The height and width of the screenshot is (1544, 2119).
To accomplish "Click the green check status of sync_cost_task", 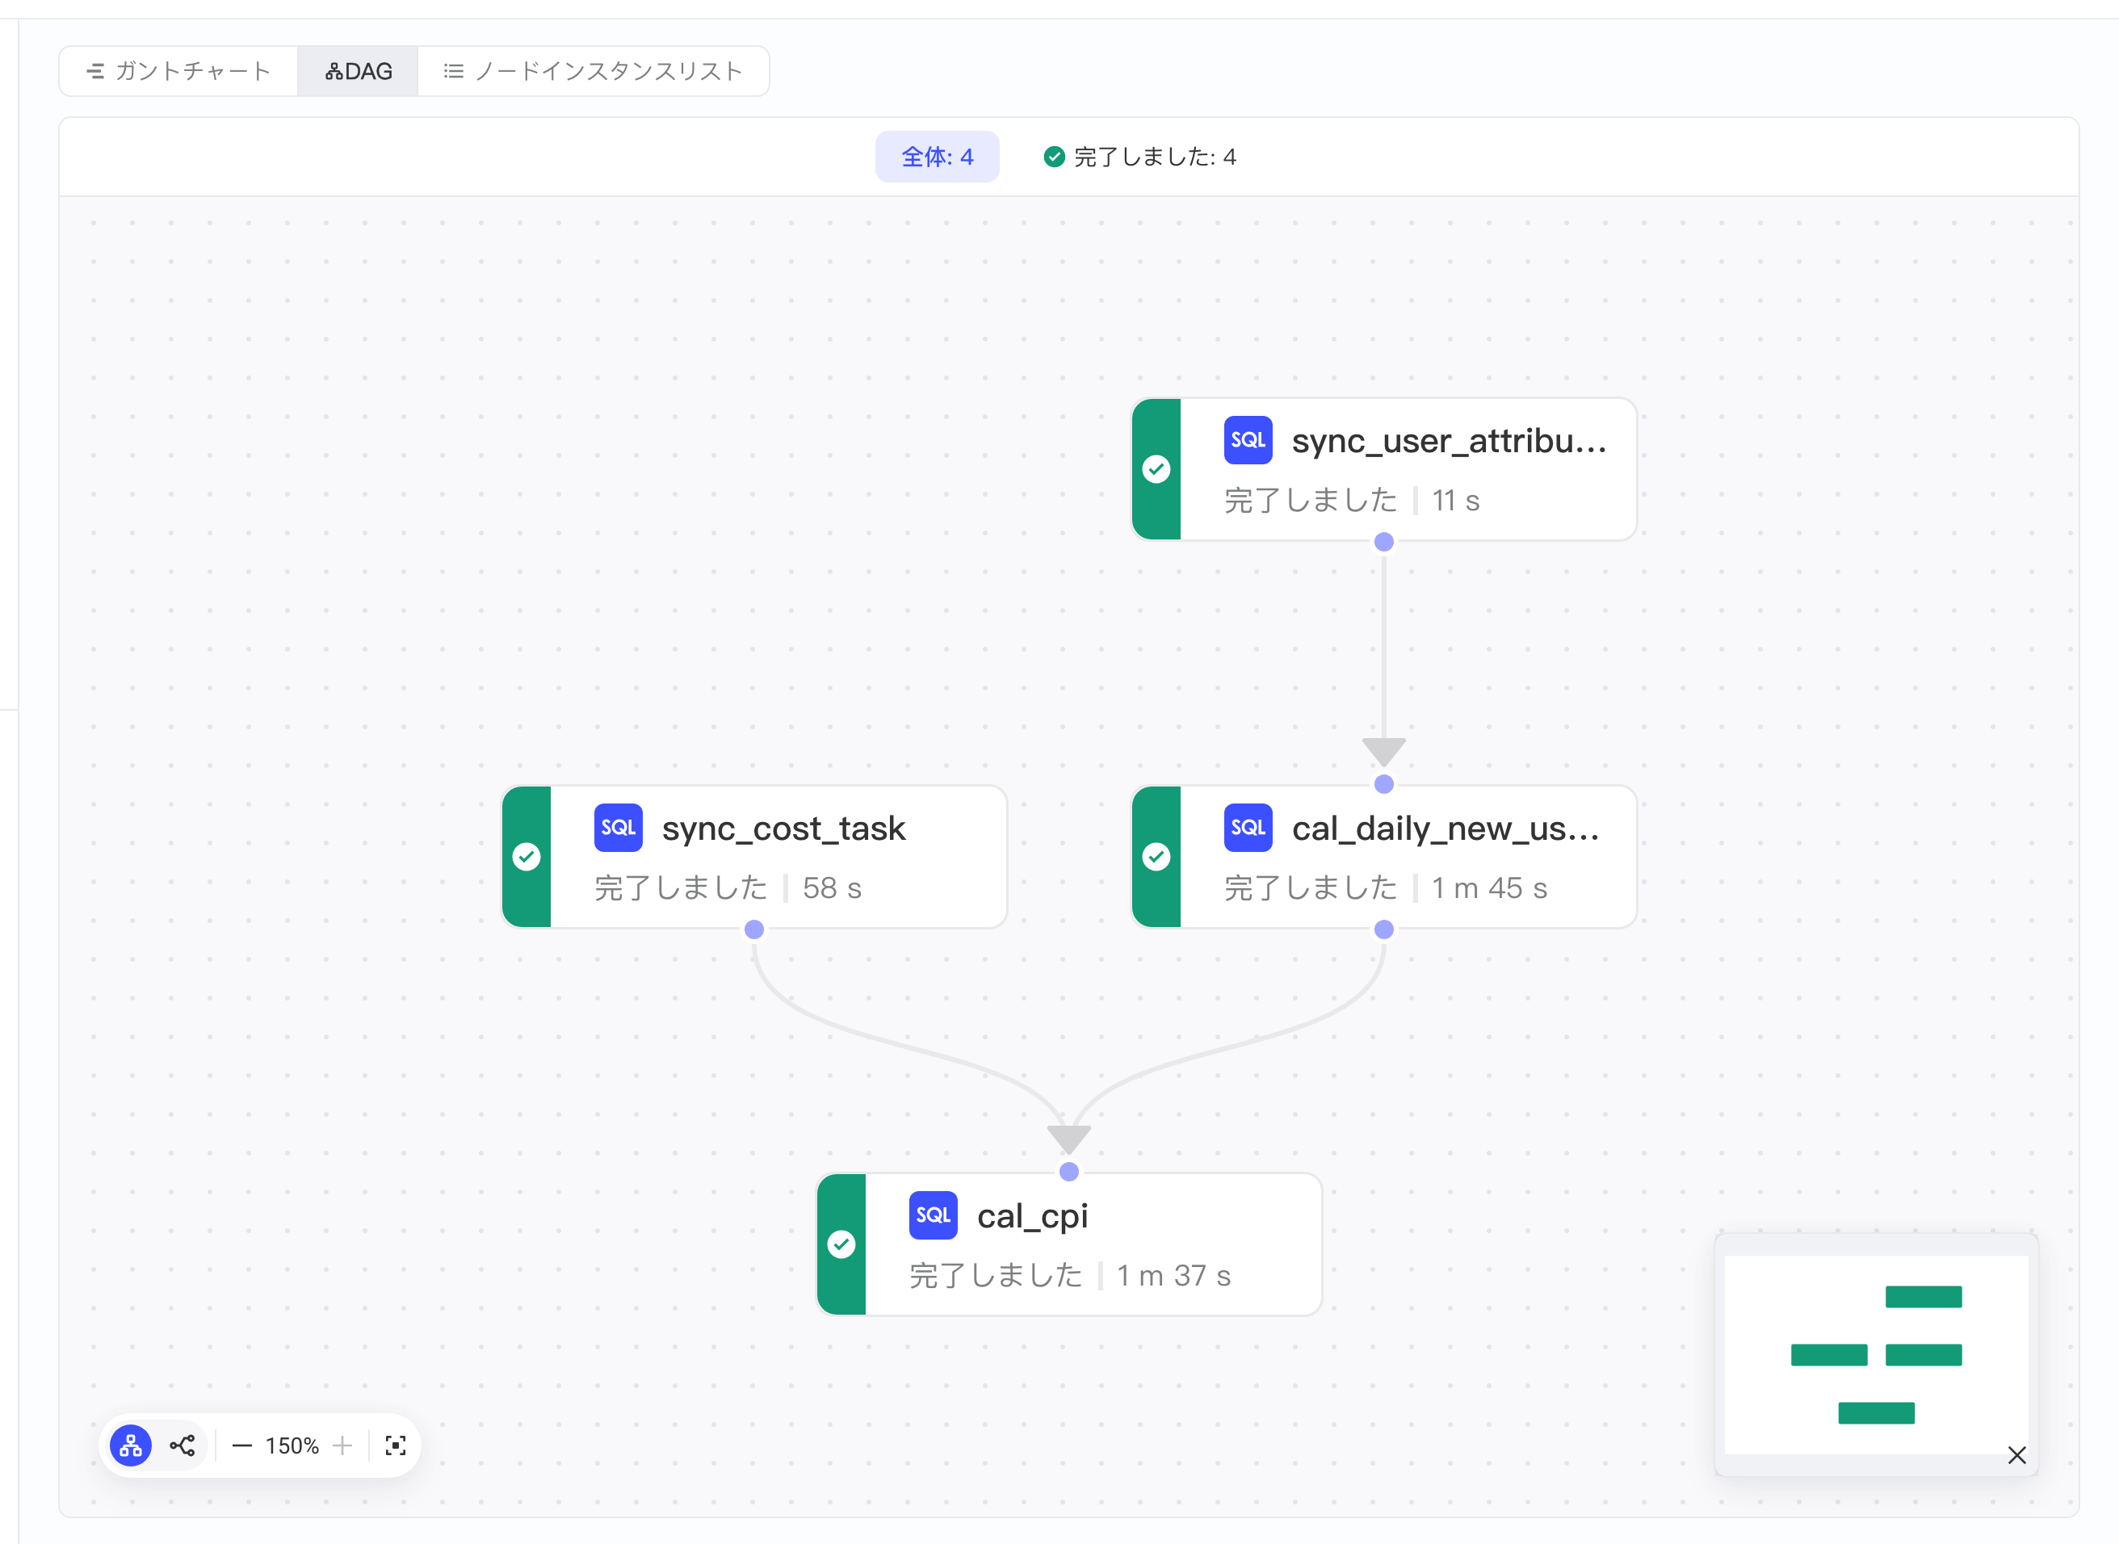I will click(527, 857).
